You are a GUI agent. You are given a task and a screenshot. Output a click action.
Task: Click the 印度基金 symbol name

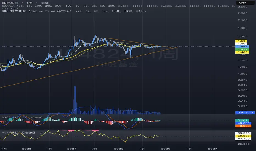pos(10,3)
